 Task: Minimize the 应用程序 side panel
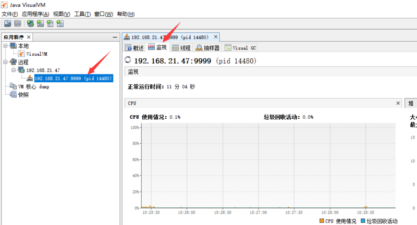point(115,37)
